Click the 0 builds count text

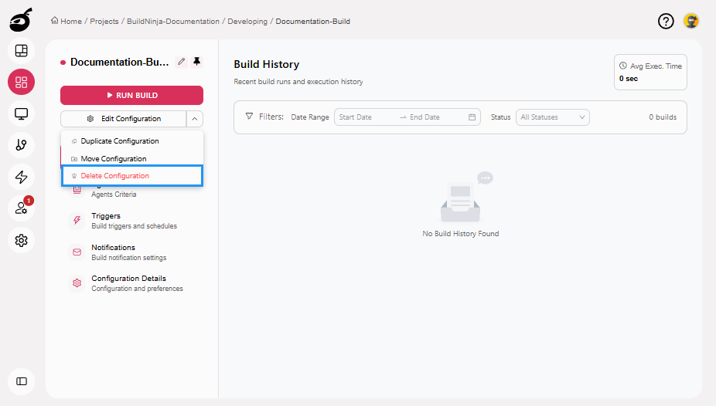(x=663, y=117)
